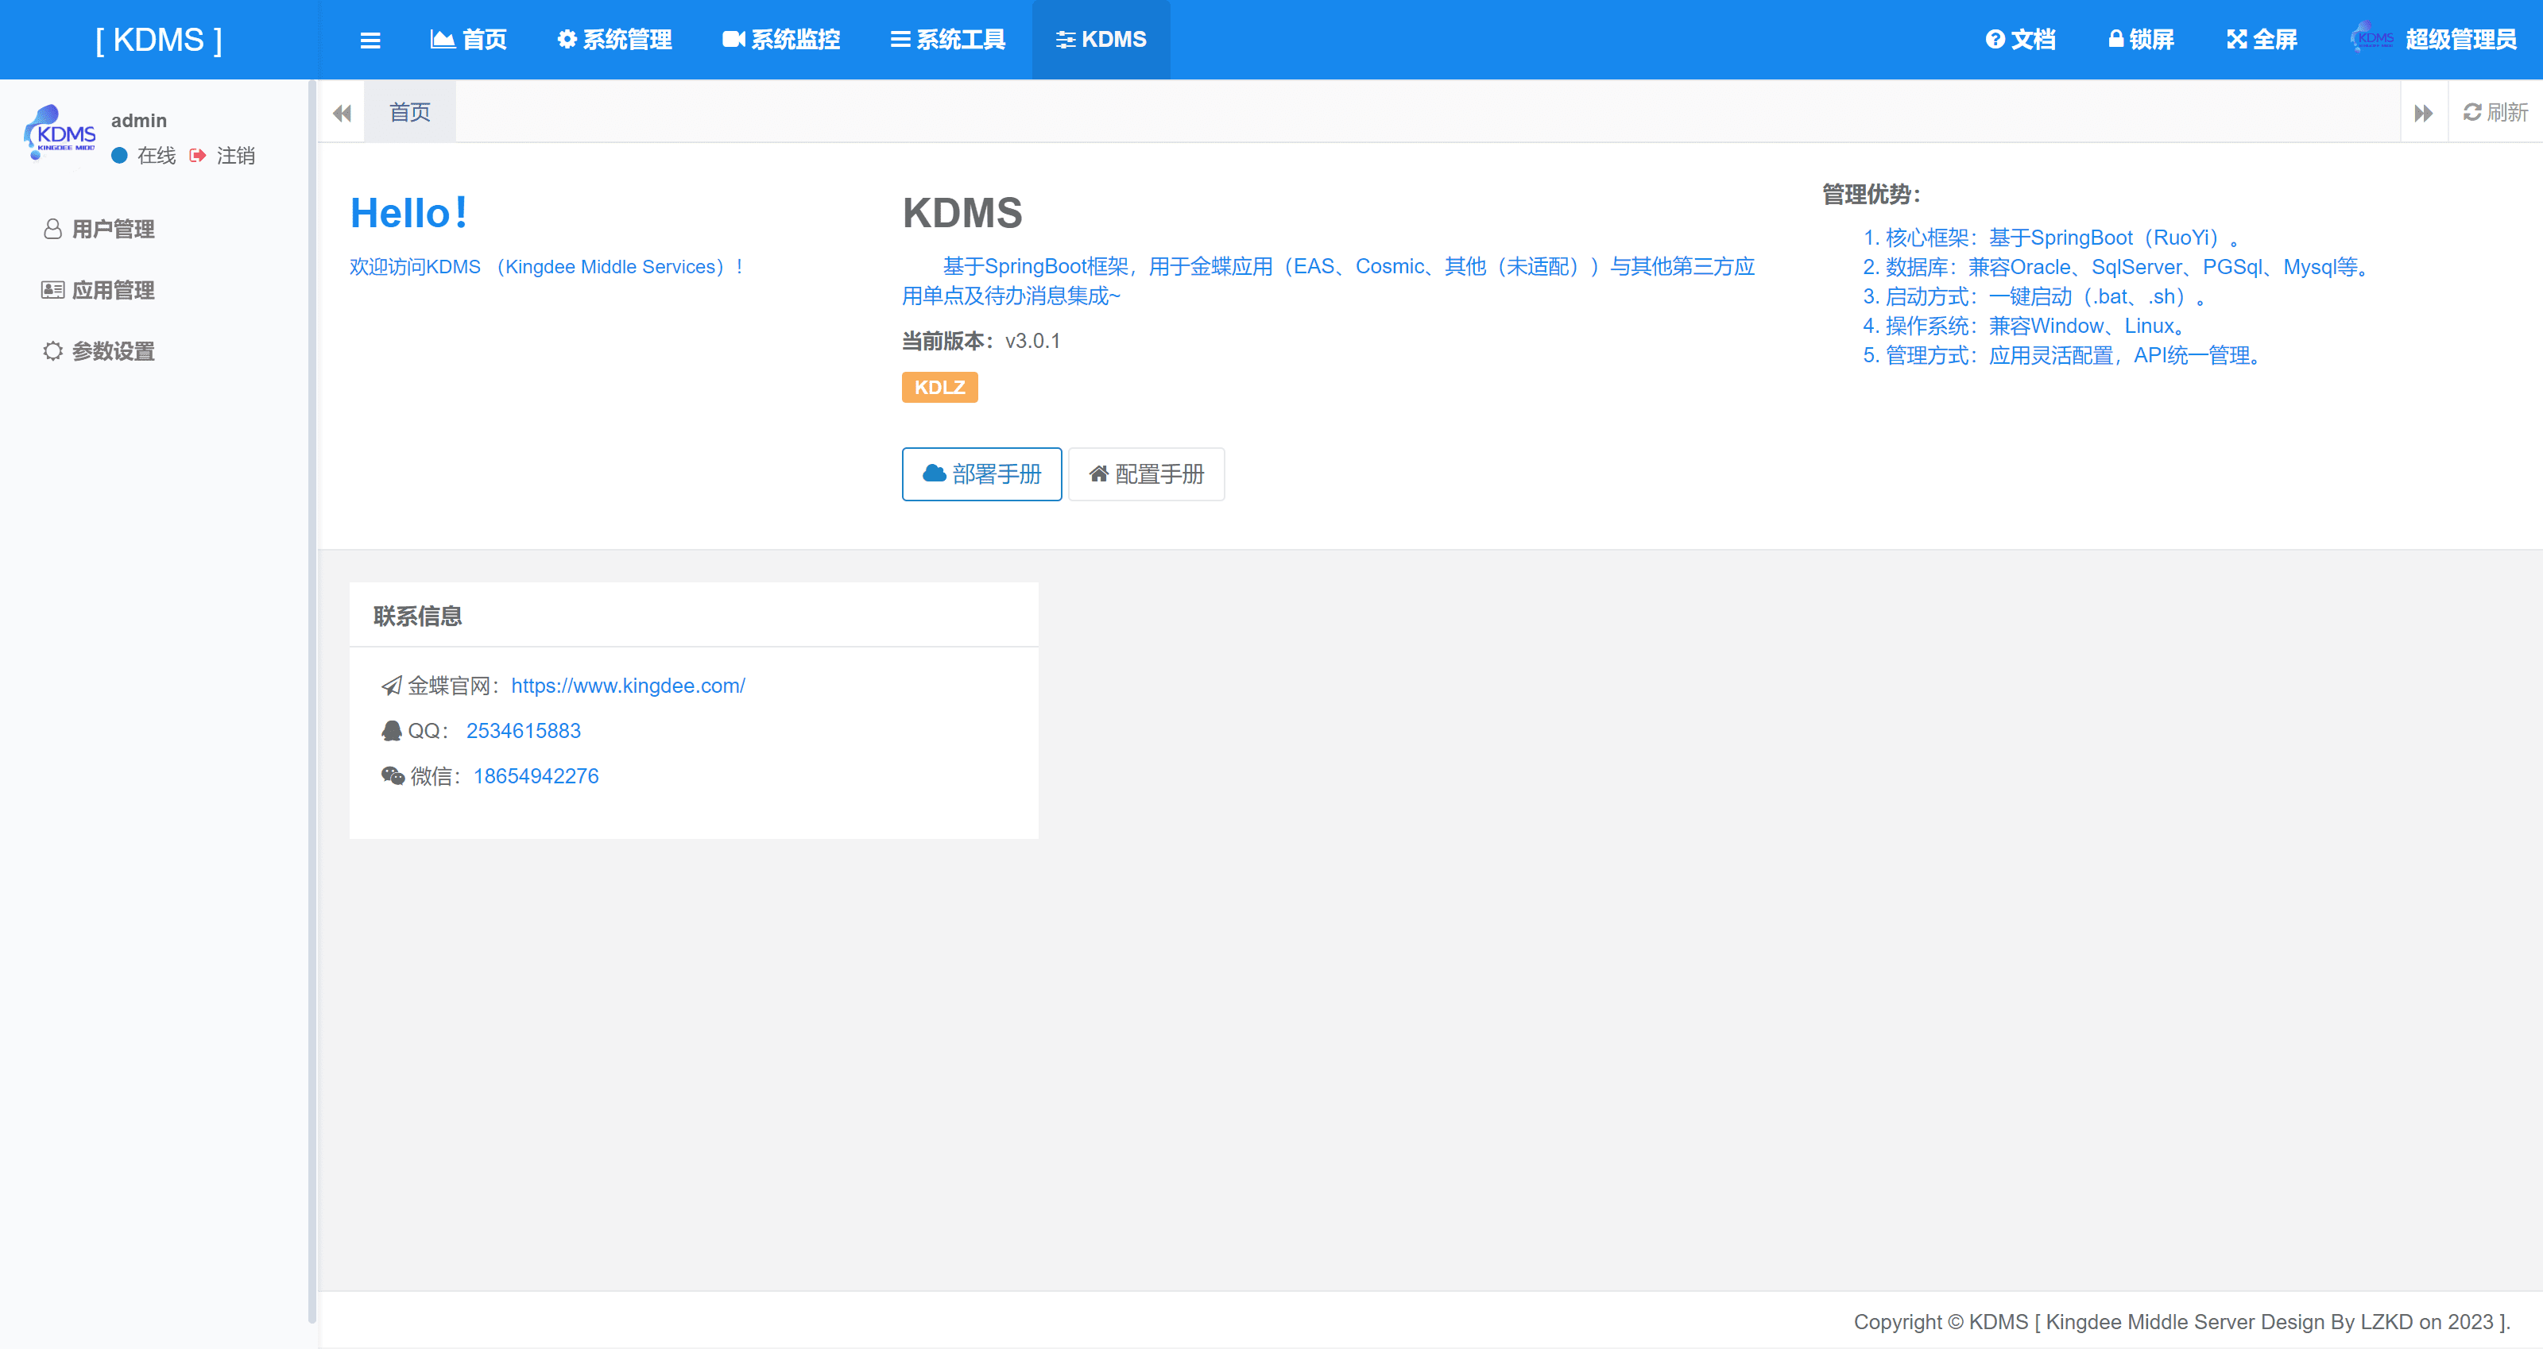Expand 参数设置 sidebar menu
The height and width of the screenshot is (1349, 2543).
coord(113,351)
